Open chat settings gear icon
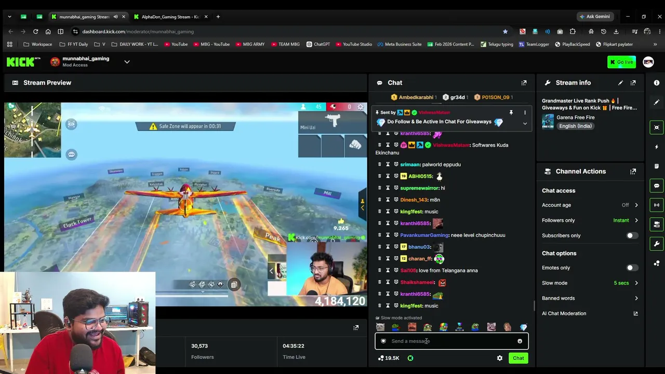The height and width of the screenshot is (374, 665). (500, 358)
